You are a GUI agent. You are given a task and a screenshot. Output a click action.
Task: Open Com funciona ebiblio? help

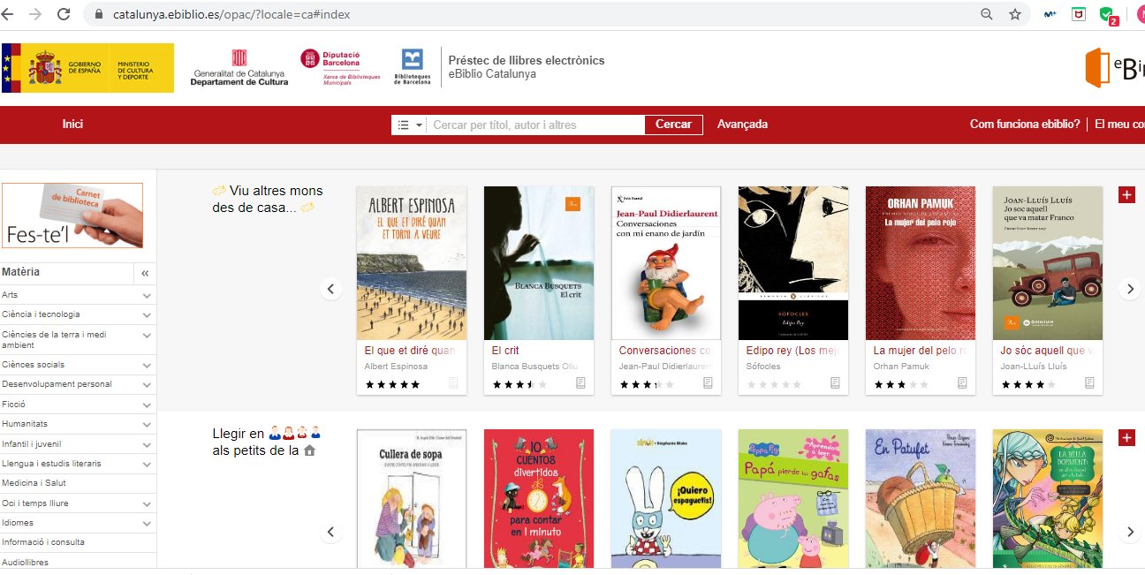click(x=1025, y=125)
